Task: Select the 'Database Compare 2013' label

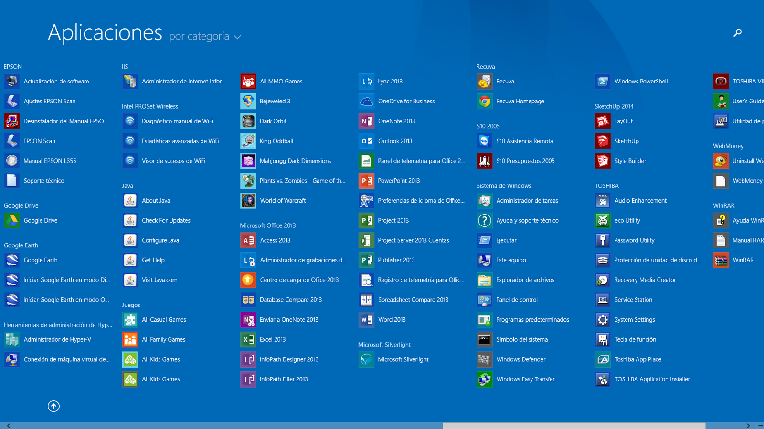Action: tap(291, 300)
